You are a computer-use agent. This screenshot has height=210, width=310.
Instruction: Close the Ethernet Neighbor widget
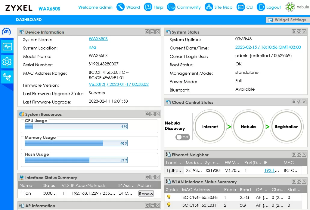pyautogui.click(x=304, y=154)
